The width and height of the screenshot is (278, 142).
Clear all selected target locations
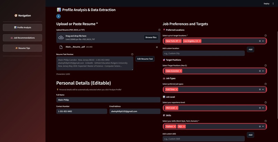260,41
